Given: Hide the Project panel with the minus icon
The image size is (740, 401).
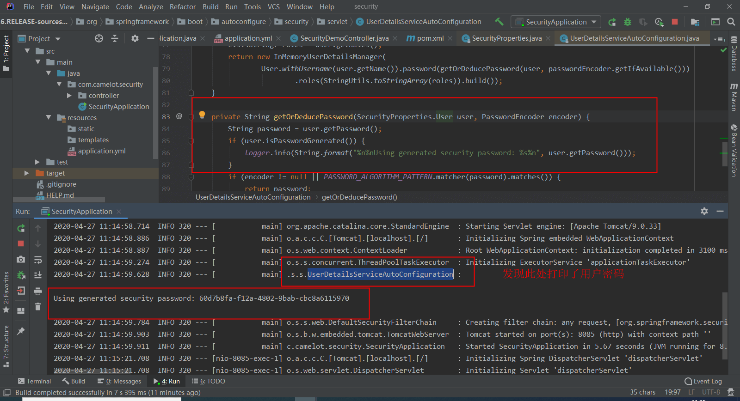Looking at the screenshot, I should (x=150, y=38).
